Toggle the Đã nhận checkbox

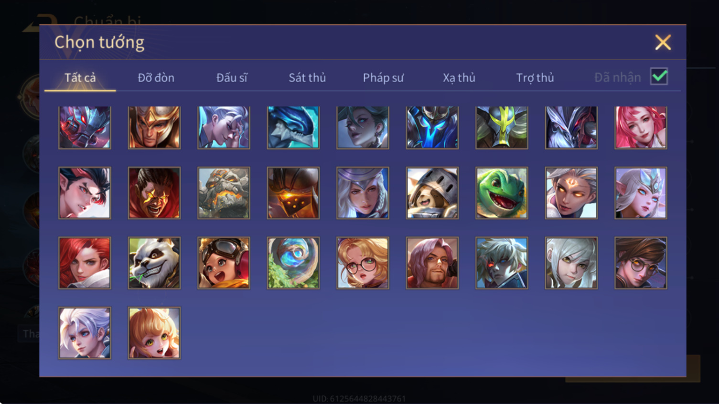[659, 77]
